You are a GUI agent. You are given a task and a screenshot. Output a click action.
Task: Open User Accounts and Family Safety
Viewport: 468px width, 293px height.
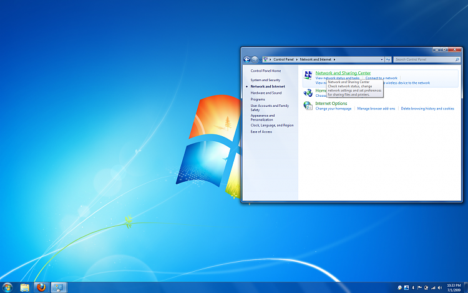click(x=270, y=108)
